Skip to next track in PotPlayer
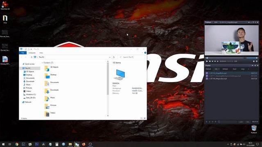This screenshot has height=147, width=262. 215,61
